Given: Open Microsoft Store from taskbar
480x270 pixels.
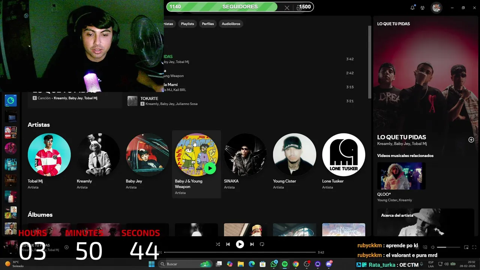Looking at the screenshot, I should pos(263,264).
